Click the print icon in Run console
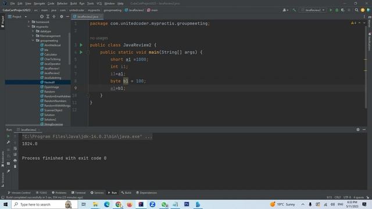Viewport: 372px width, 209px height. pyautogui.click(x=15, y=161)
